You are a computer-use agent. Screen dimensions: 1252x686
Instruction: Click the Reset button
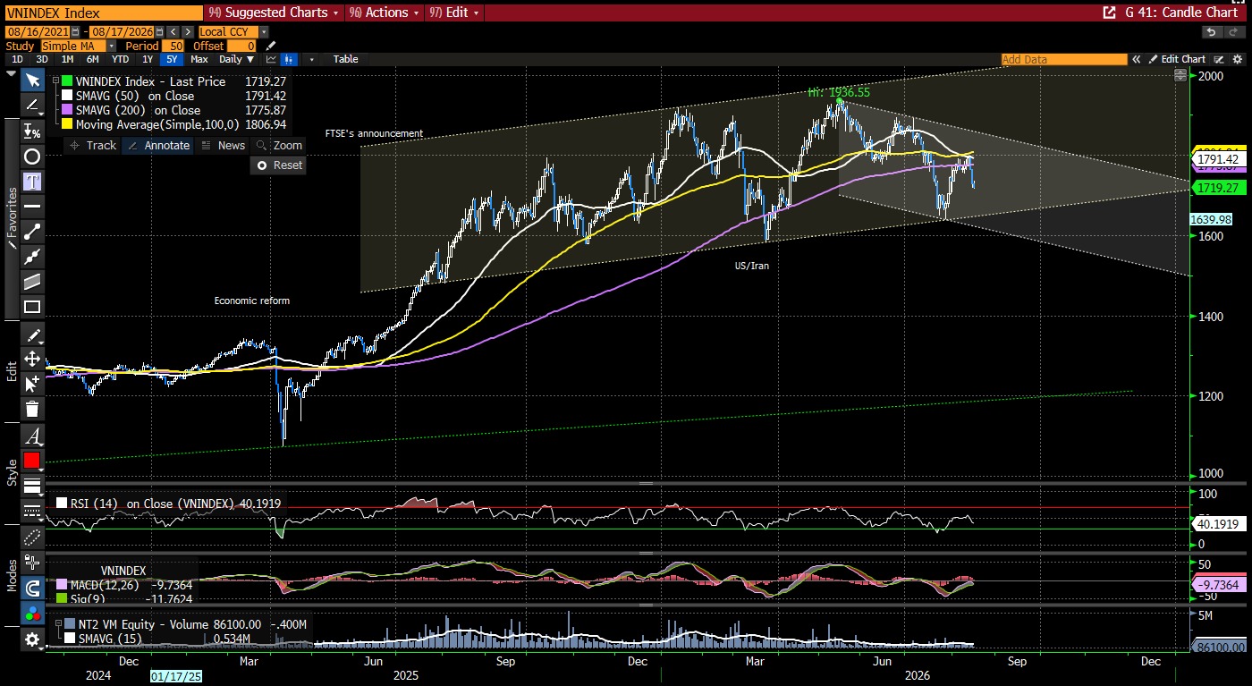[280, 165]
